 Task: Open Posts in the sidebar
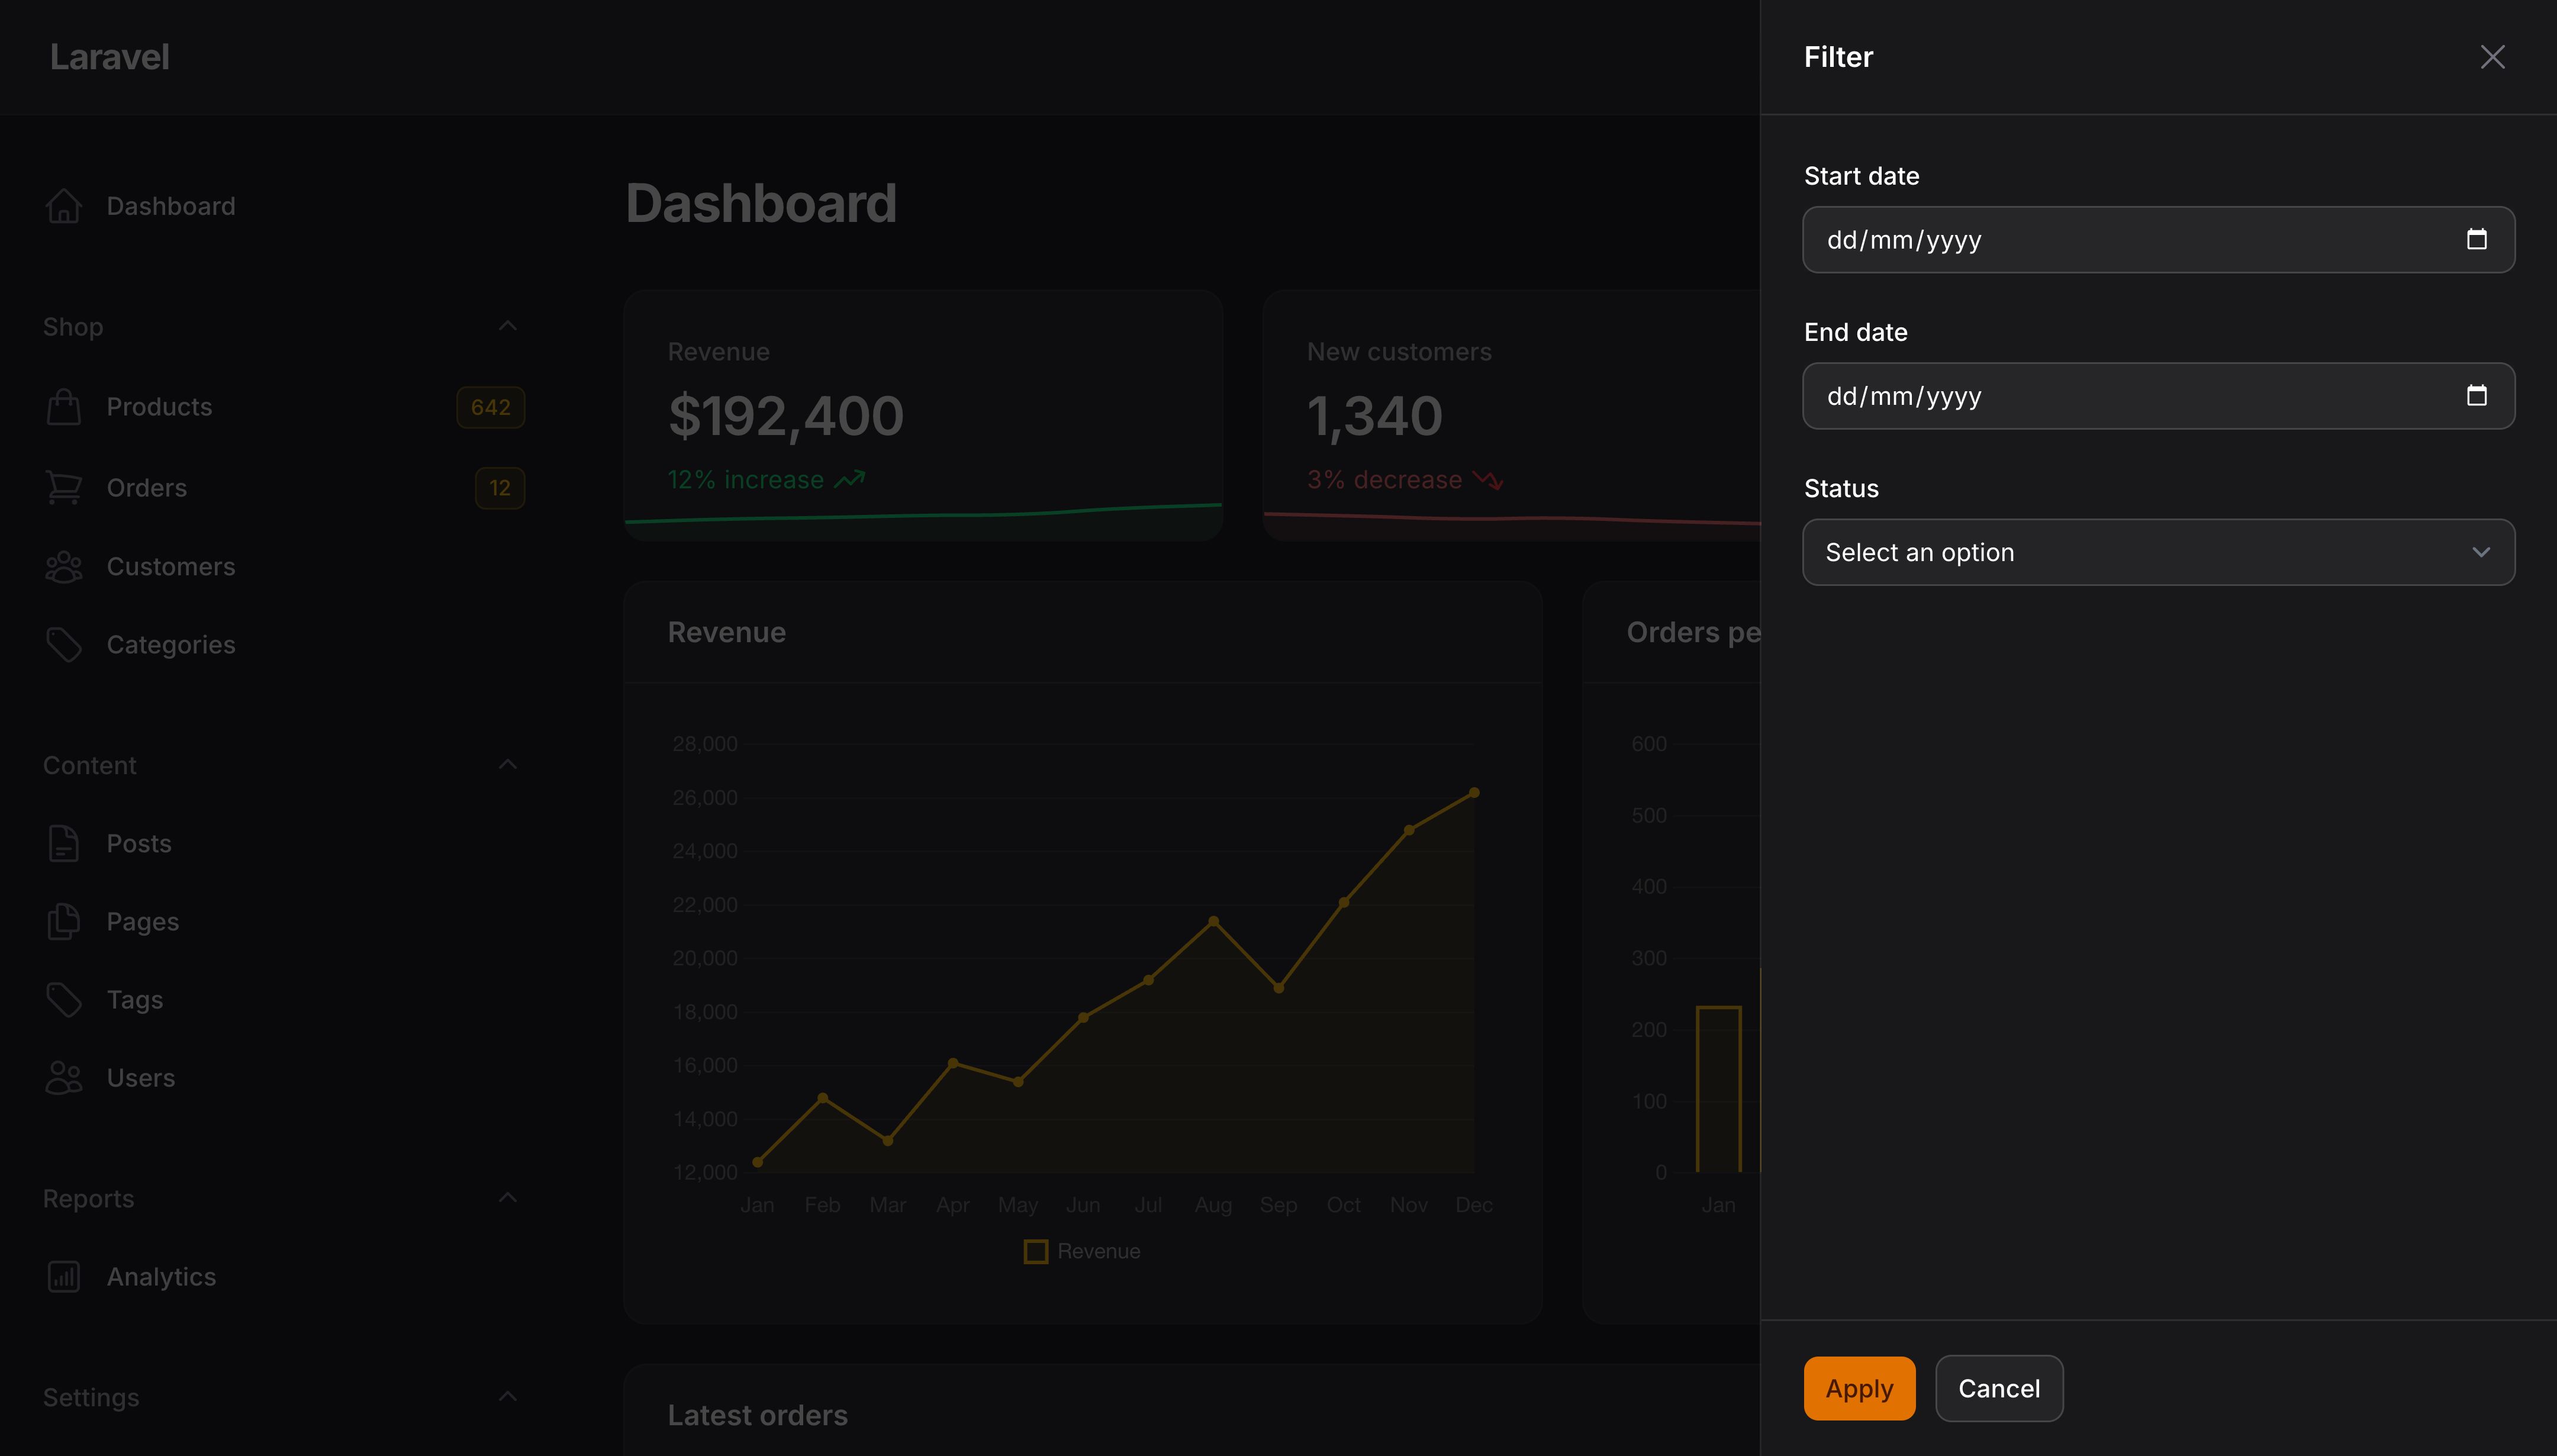click(x=284, y=843)
